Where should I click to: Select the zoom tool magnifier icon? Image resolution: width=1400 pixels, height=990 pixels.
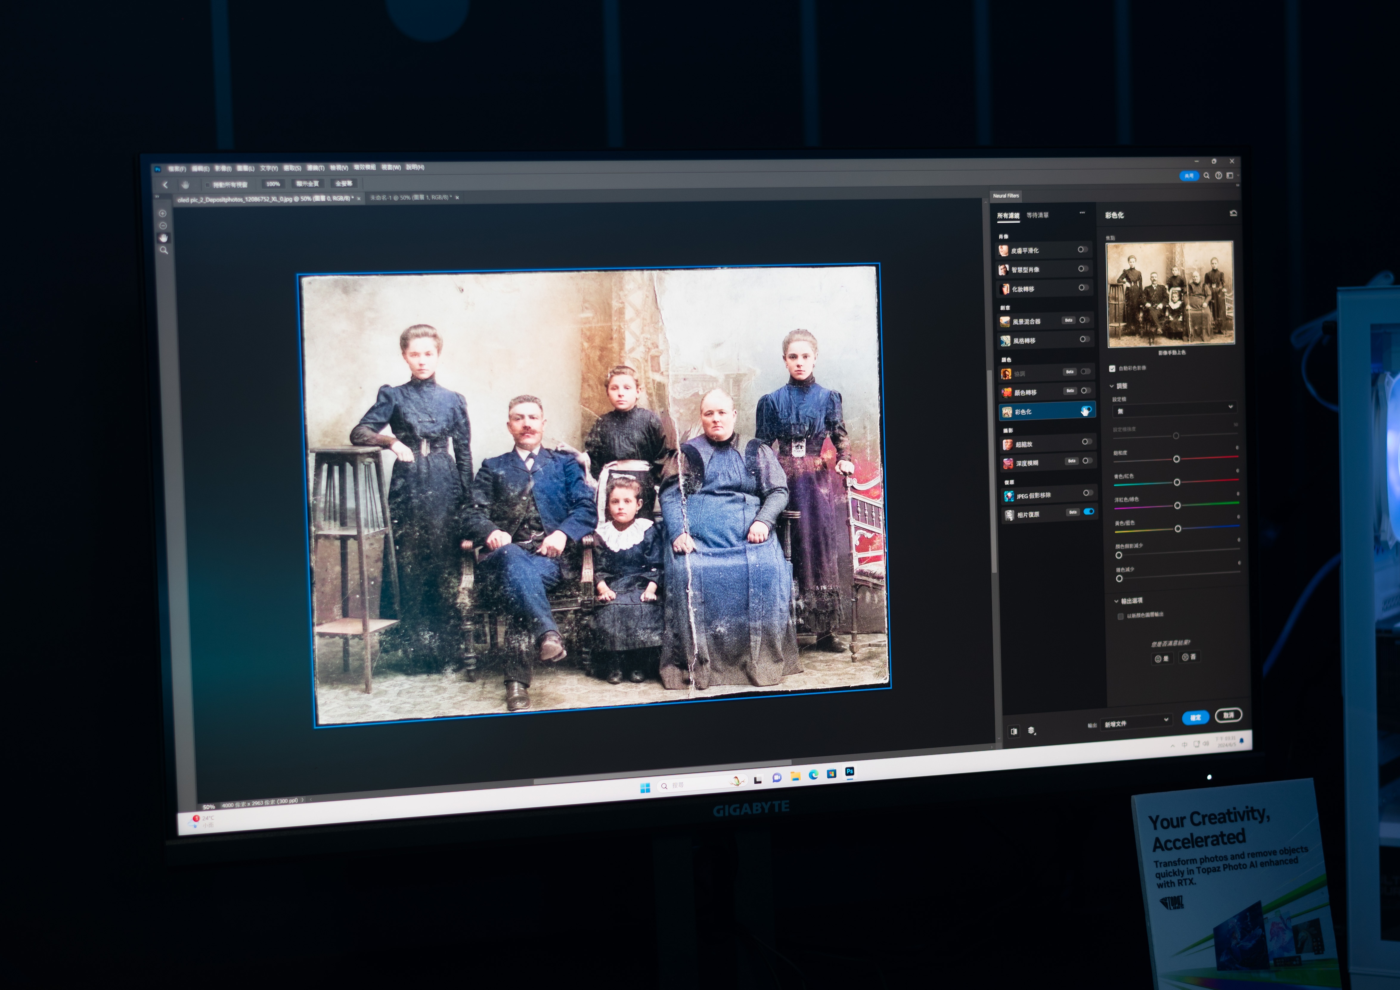tap(163, 250)
